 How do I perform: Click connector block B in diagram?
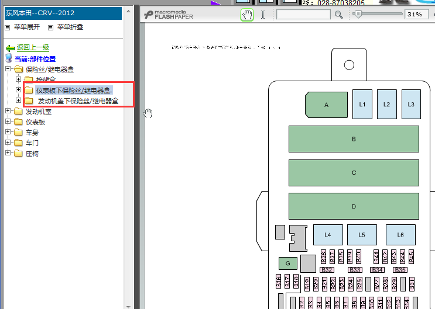tap(354, 139)
